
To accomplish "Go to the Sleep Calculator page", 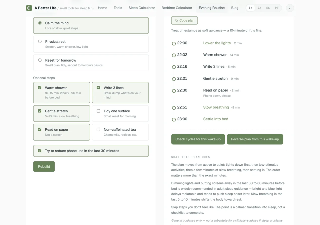I will click(x=142, y=8).
